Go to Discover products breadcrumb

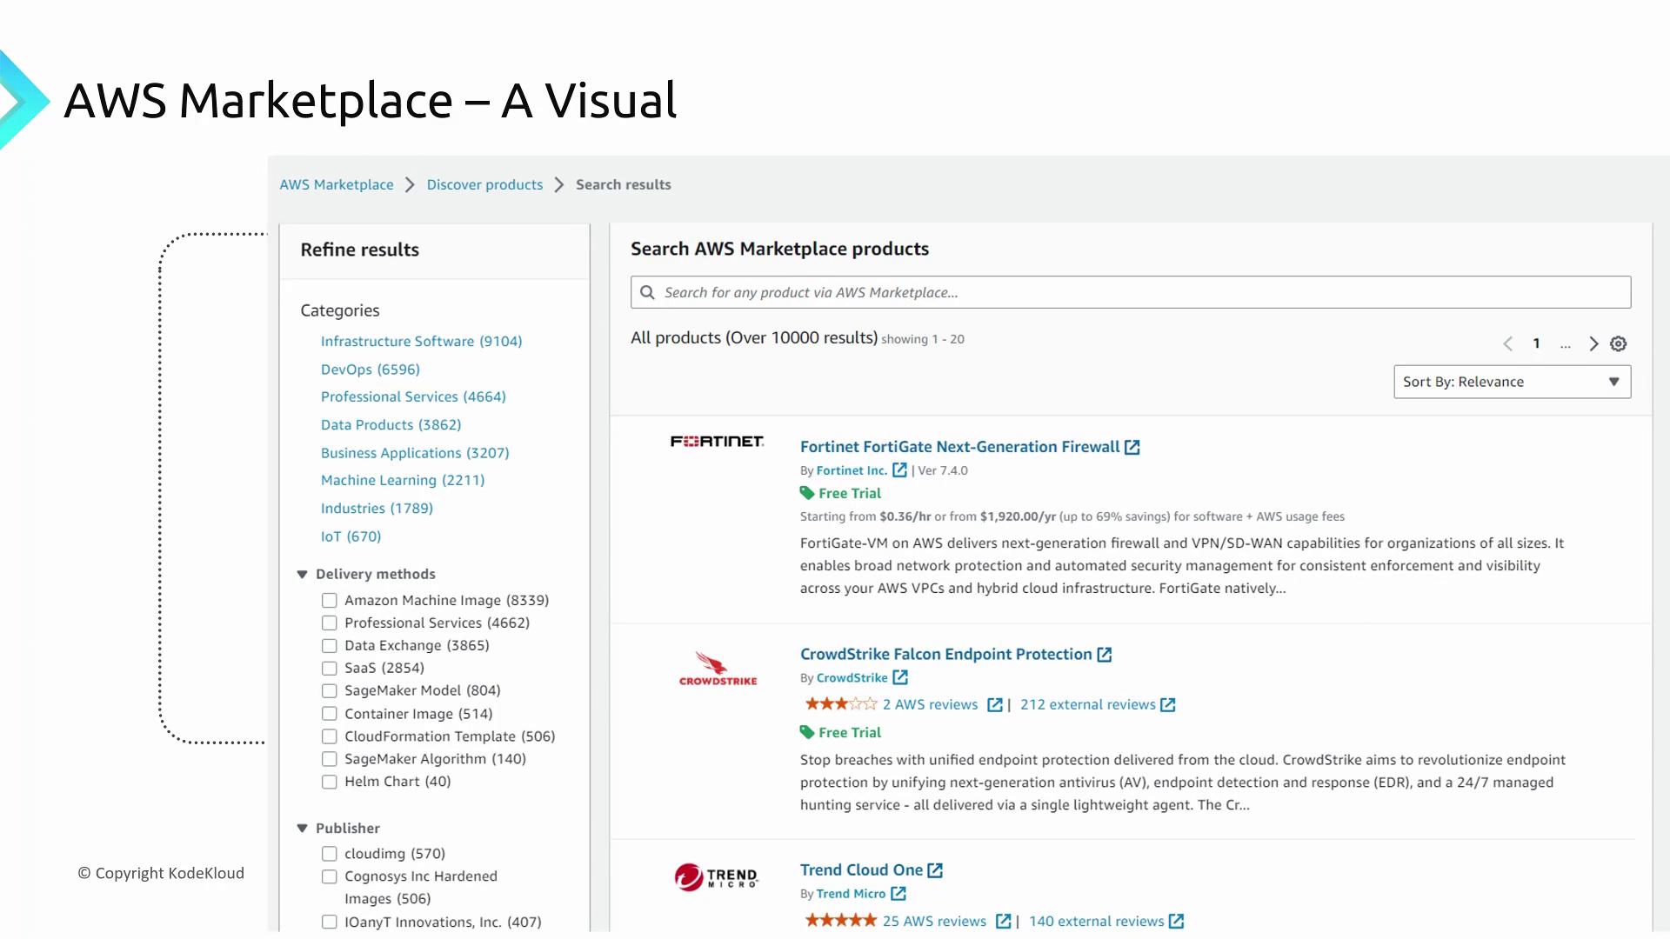(x=484, y=184)
